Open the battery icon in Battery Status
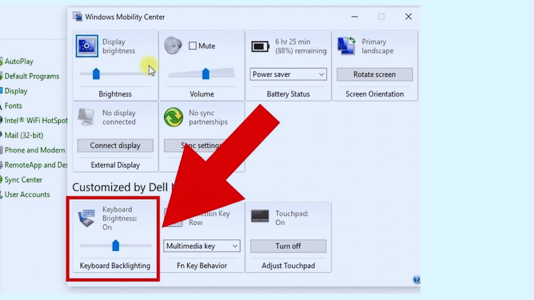 click(260, 46)
